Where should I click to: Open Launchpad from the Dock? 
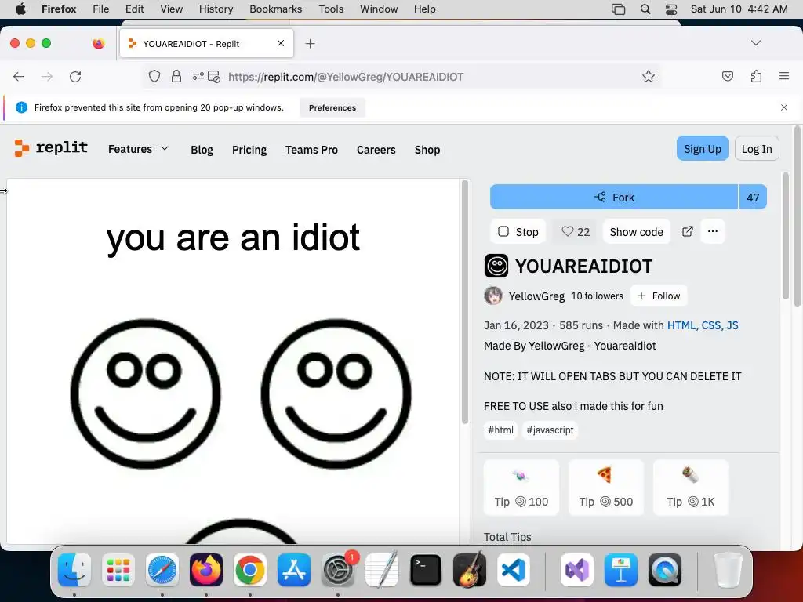click(118, 571)
